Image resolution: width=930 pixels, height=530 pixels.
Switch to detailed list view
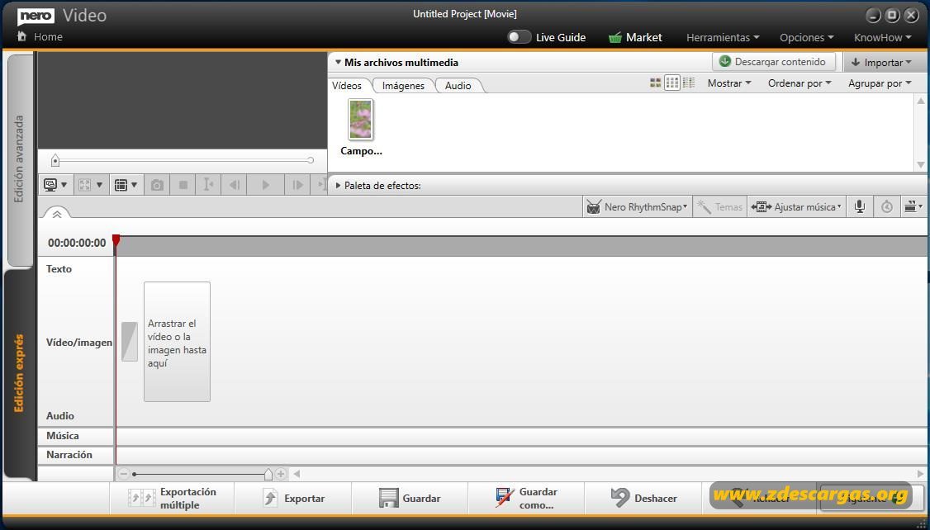click(x=689, y=83)
